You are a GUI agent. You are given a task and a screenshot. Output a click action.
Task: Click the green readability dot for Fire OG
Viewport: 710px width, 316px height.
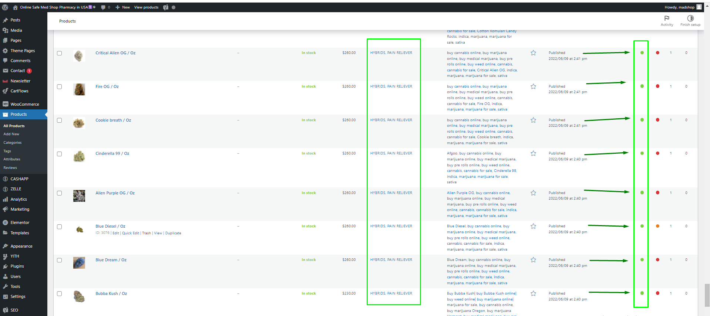pyautogui.click(x=642, y=86)
